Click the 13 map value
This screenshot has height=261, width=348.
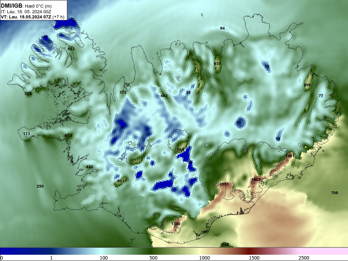278,139
